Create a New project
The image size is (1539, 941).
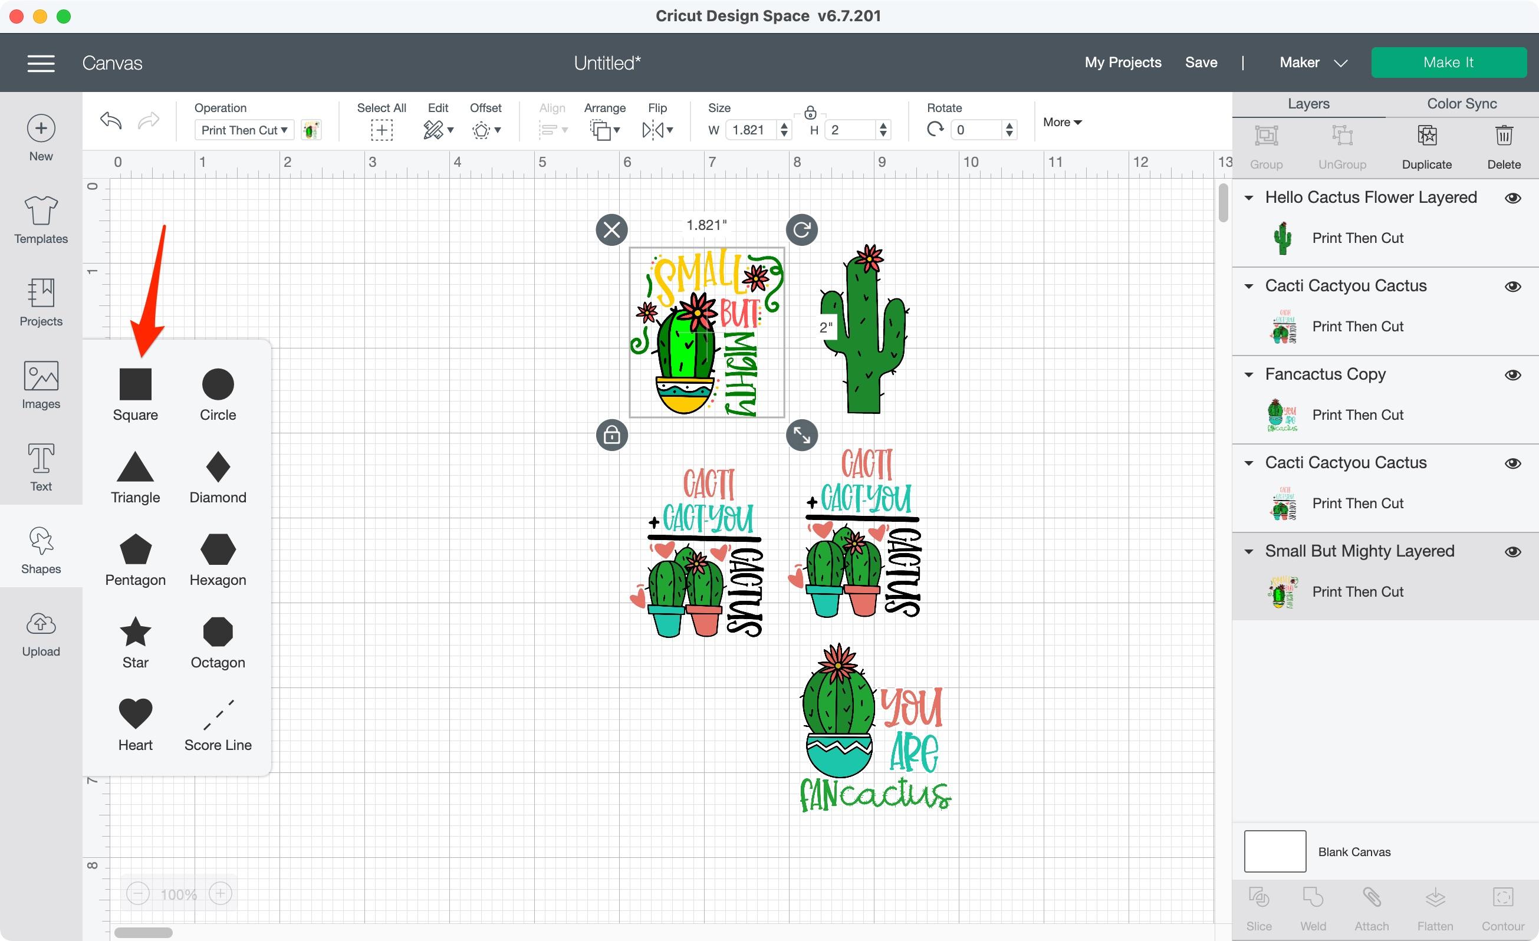click(x=41, y=138)
